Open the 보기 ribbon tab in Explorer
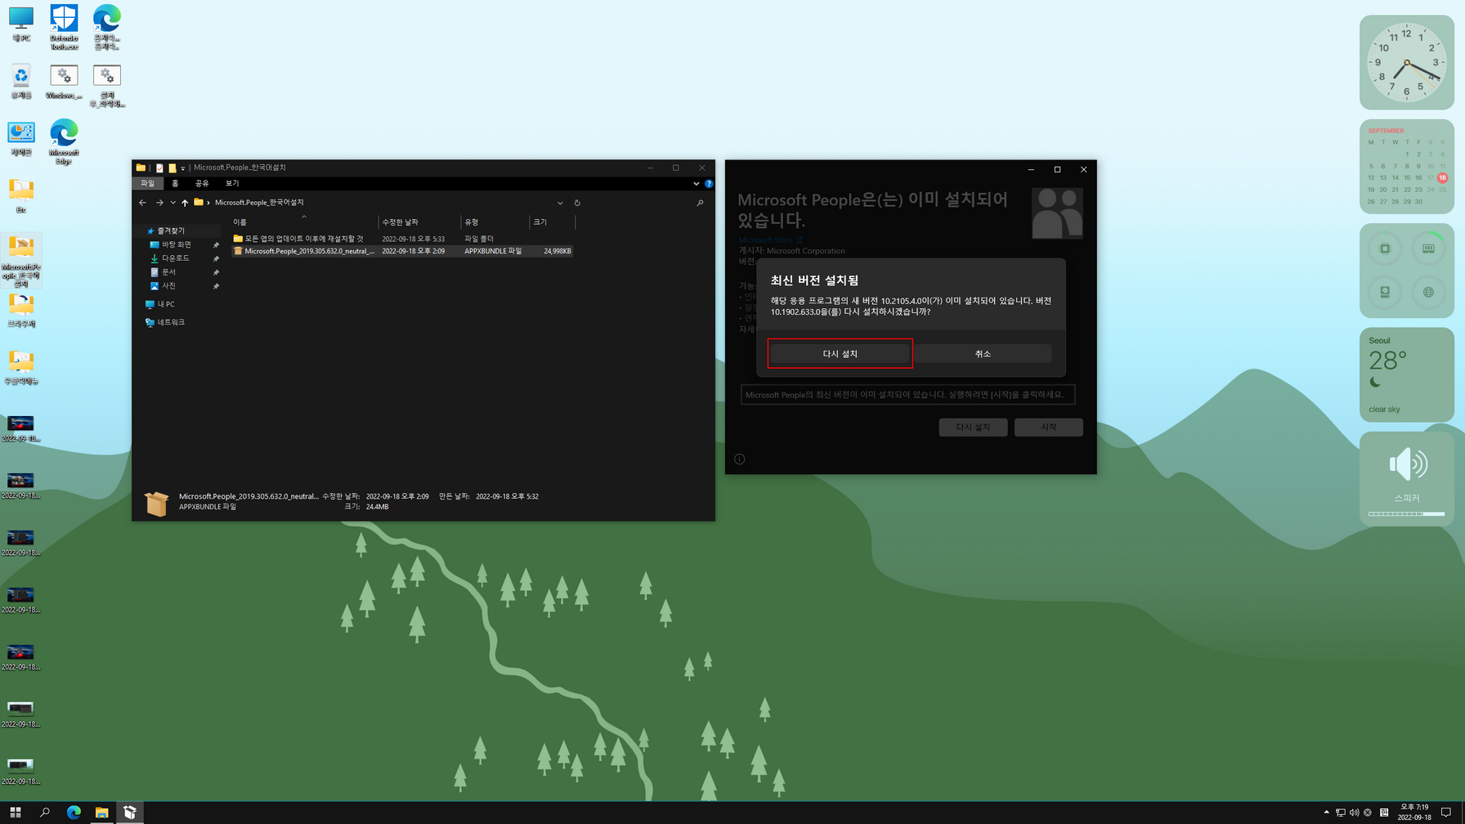Image resolution: width=1465 pixels, height=824 pixels. click(x=232, y=183)
